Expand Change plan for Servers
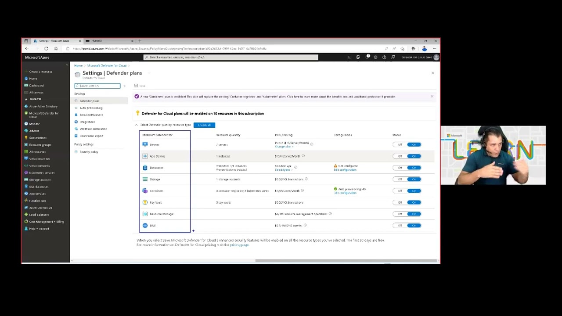This screenshot has height=316, width=562. click(284, 147)
